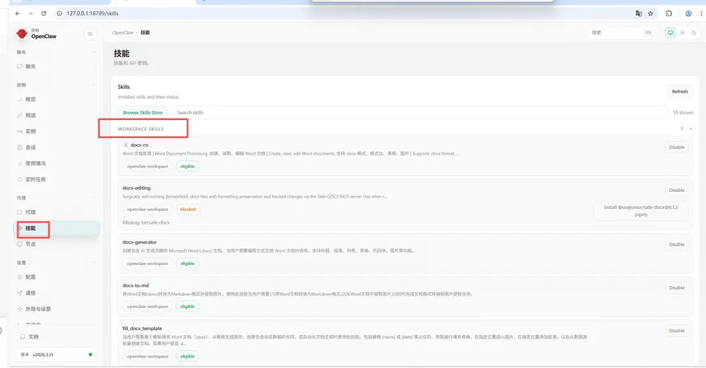
Task: Open the 通信 communication page
Action: click(56, 293)
